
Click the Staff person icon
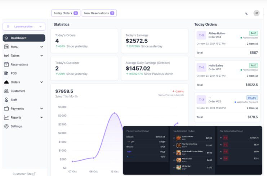(x=6, y=100)
